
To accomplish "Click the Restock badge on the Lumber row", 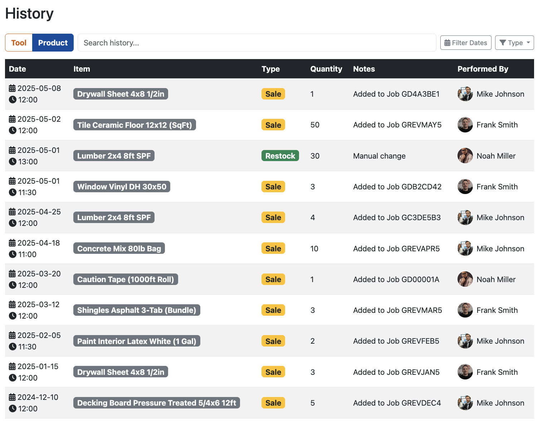I will 280,156.
